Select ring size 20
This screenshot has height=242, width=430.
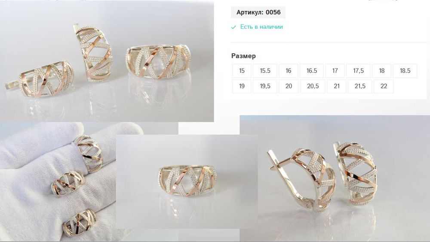[x=289, y=86]
